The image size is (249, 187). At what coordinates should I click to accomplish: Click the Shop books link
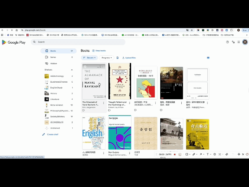(99, 51)
